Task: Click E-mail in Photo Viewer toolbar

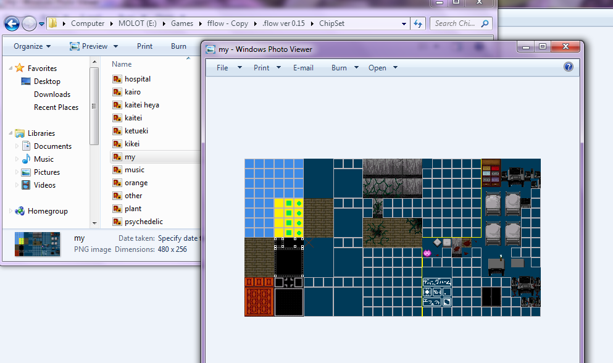Action: 303,68
